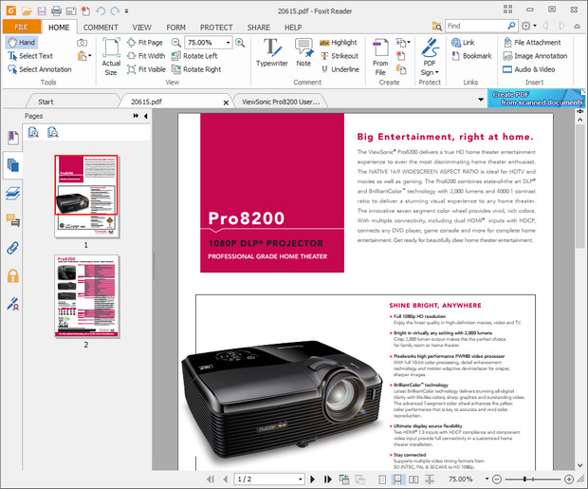Viewport: 588px width, 489px height.
Task: Open the clipboard paste dropdown arrow
Action: (x=90, y=56)
